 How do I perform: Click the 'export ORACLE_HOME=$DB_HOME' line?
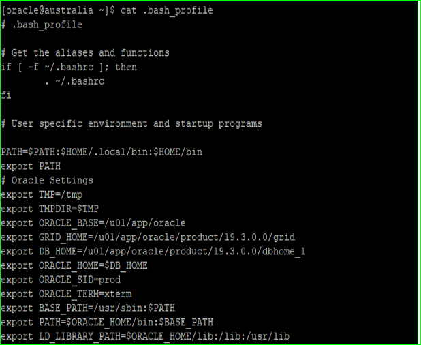click(74, 265)
